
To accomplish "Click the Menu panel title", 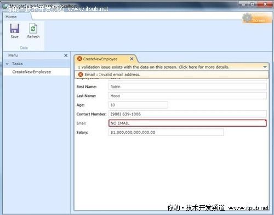I will coord(13,55).
